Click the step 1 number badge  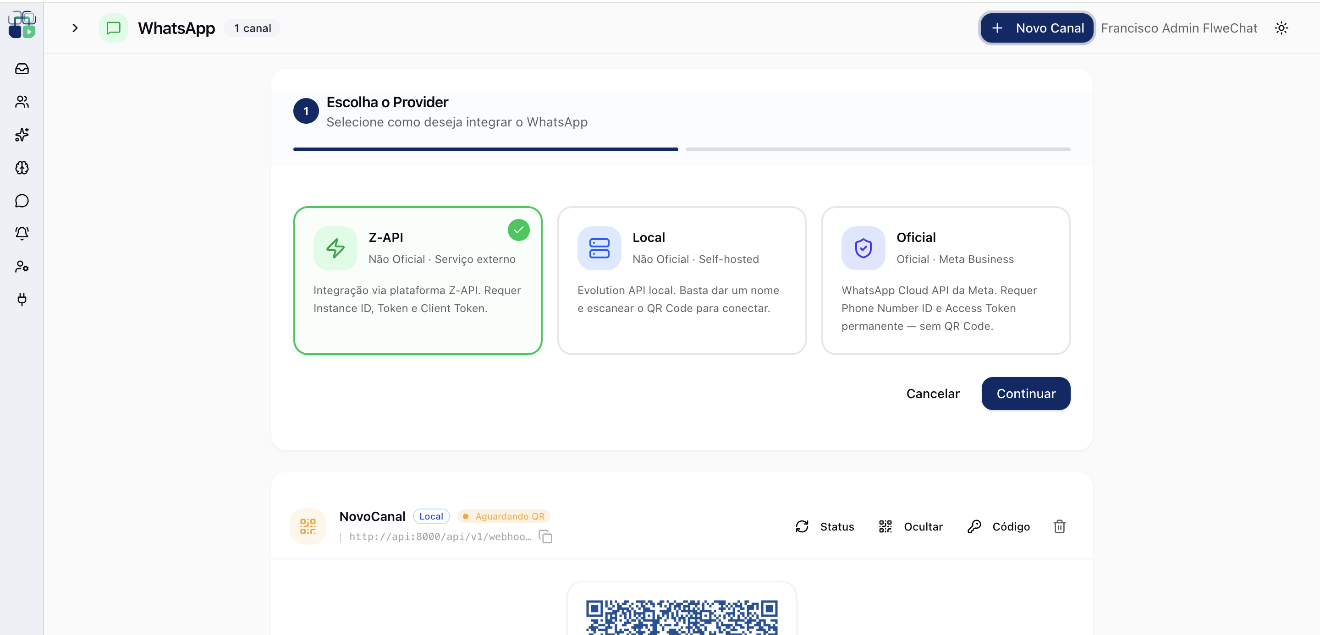point(306,111)
